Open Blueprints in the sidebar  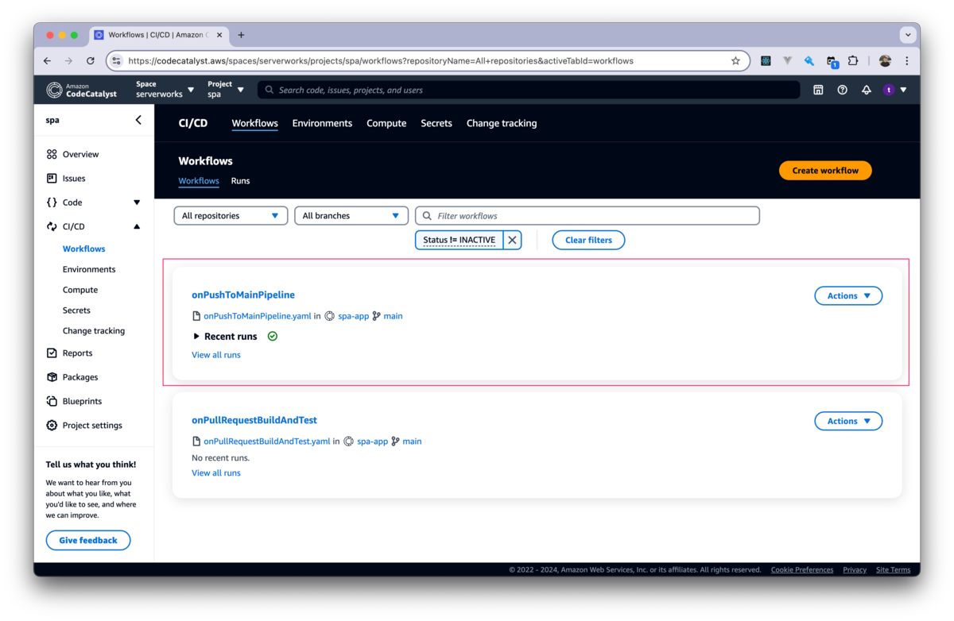74,401
